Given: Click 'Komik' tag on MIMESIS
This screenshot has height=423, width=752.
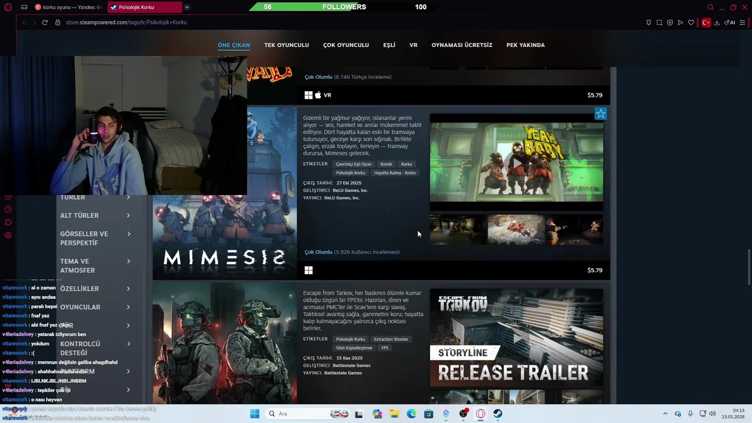Looking at the screenshot, I should pyautogui.click(x=386, y=164).
